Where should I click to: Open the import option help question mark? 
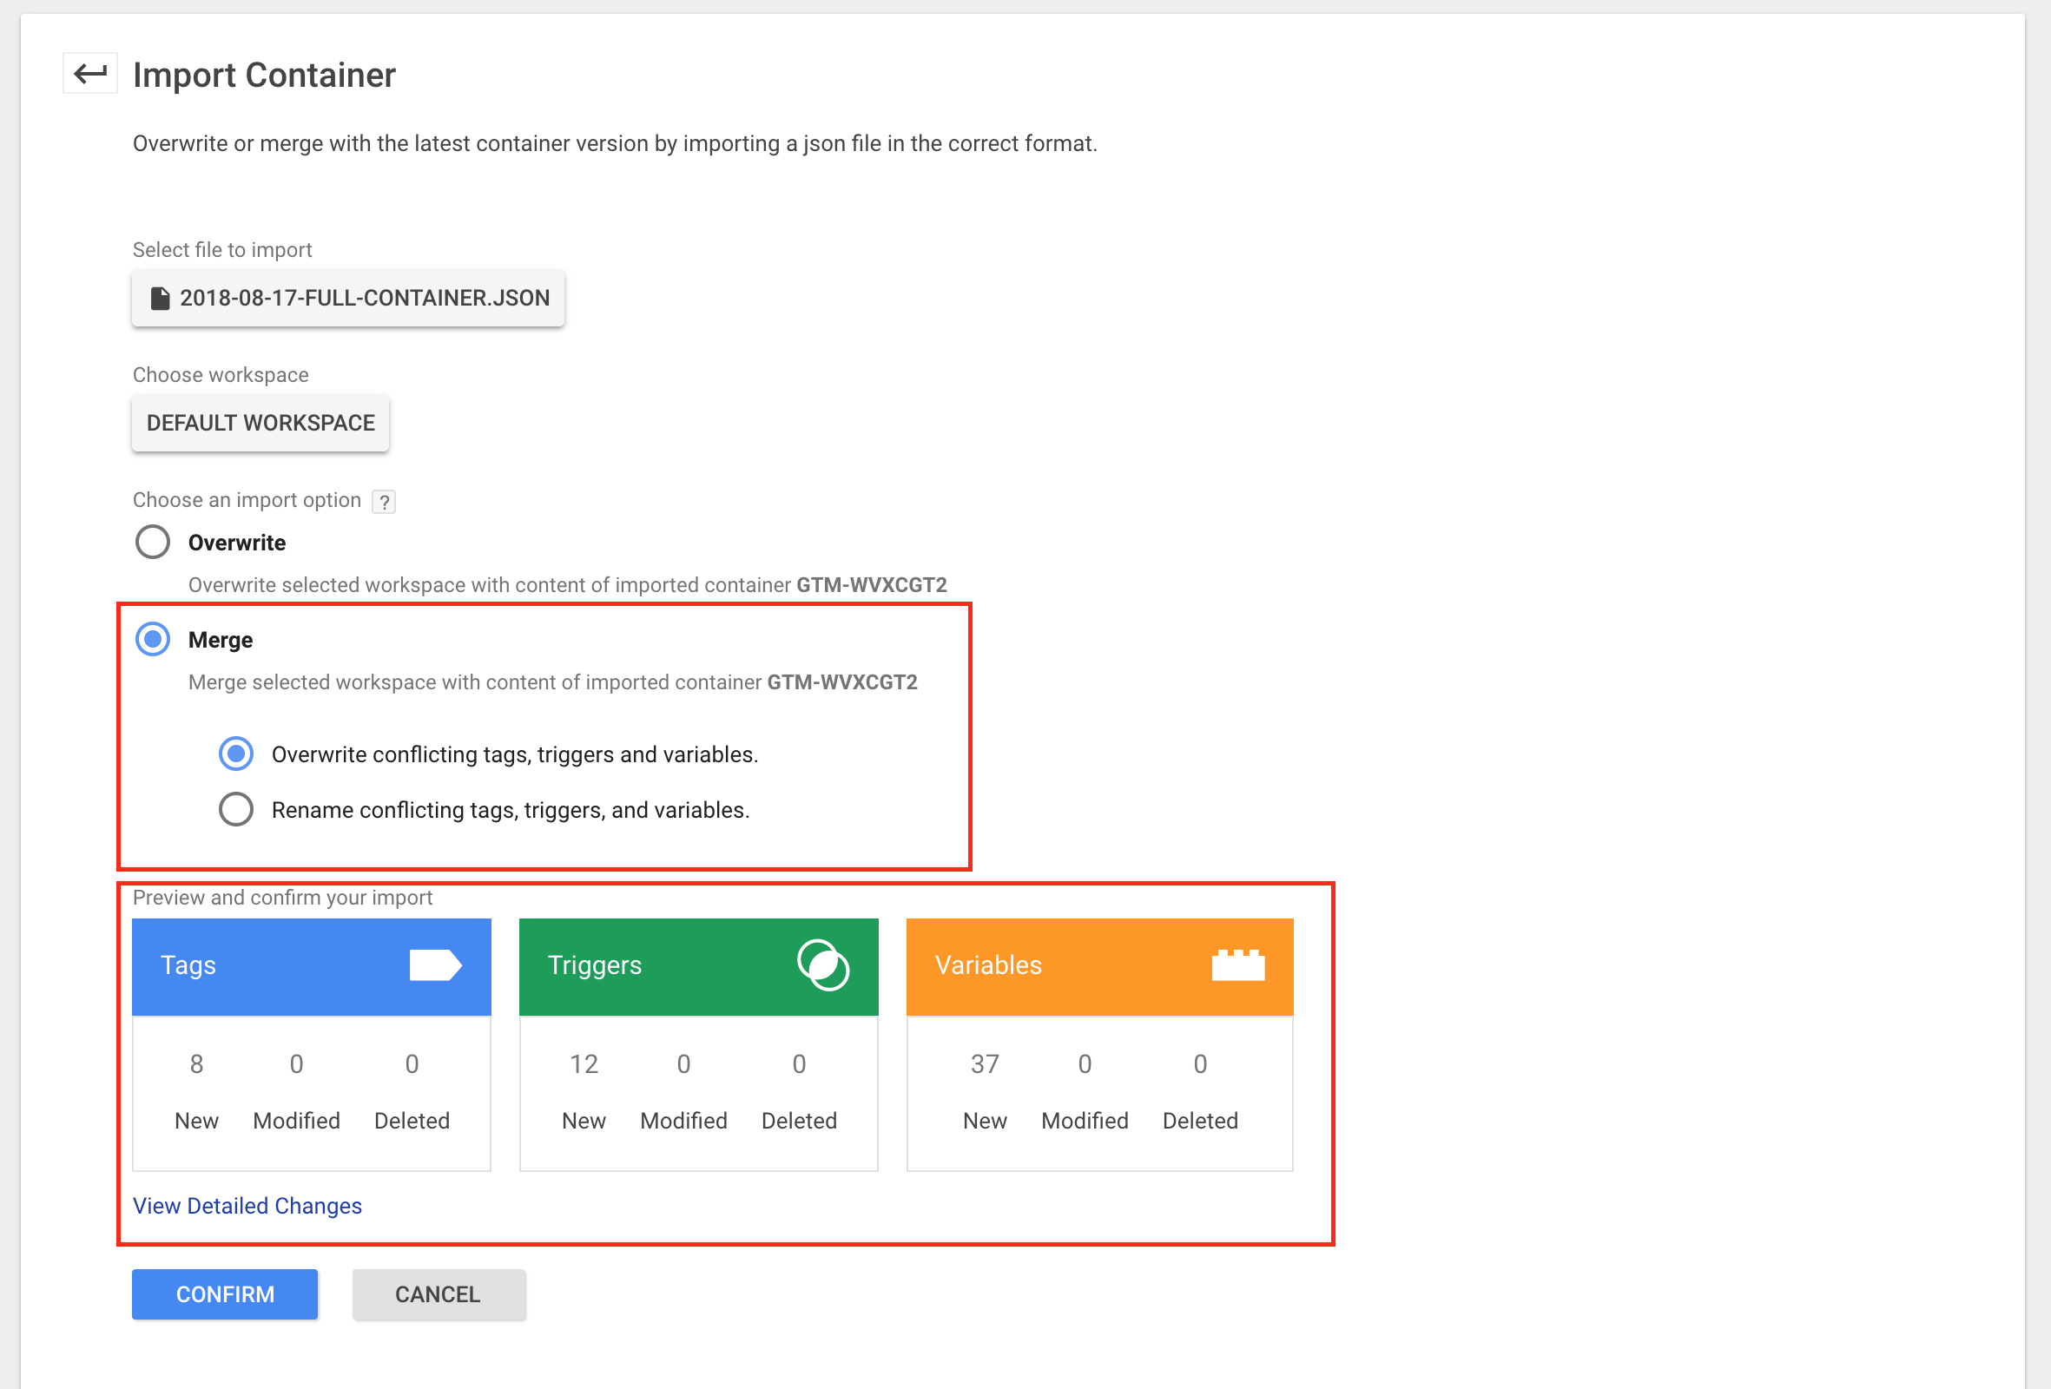click(x=384, y=501)
